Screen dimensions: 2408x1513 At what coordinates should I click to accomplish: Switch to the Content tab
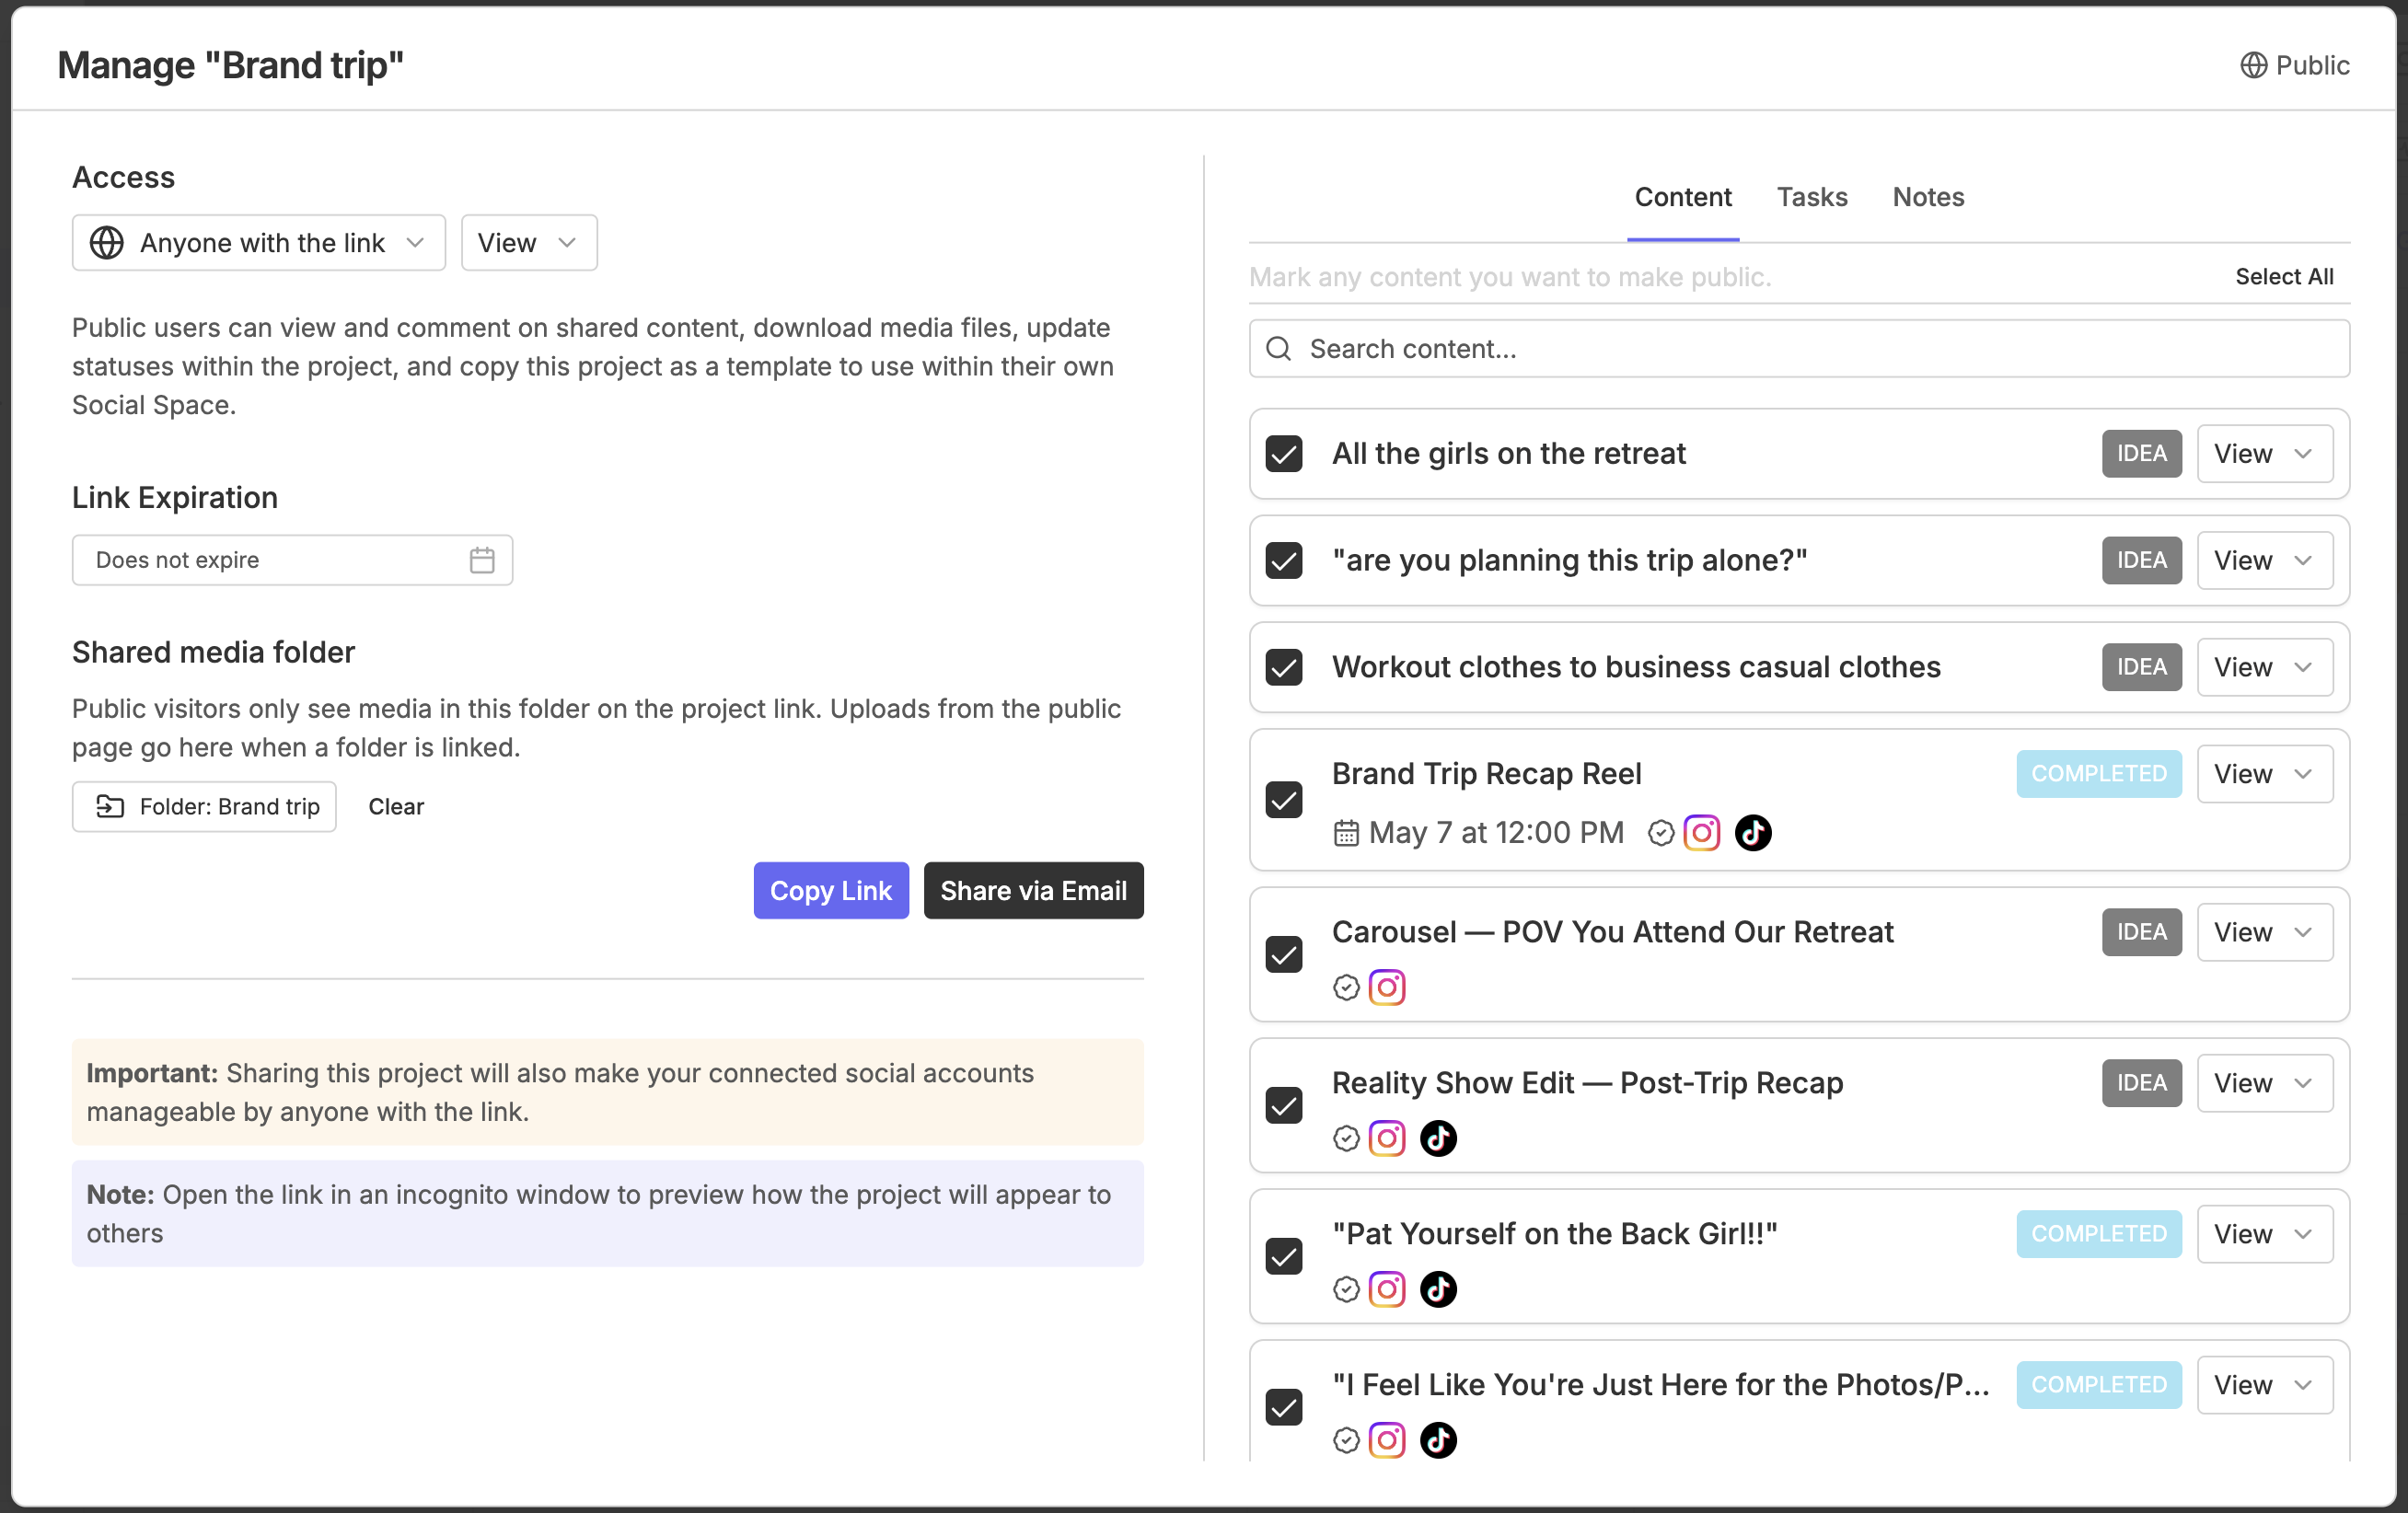coord(1683,197)
